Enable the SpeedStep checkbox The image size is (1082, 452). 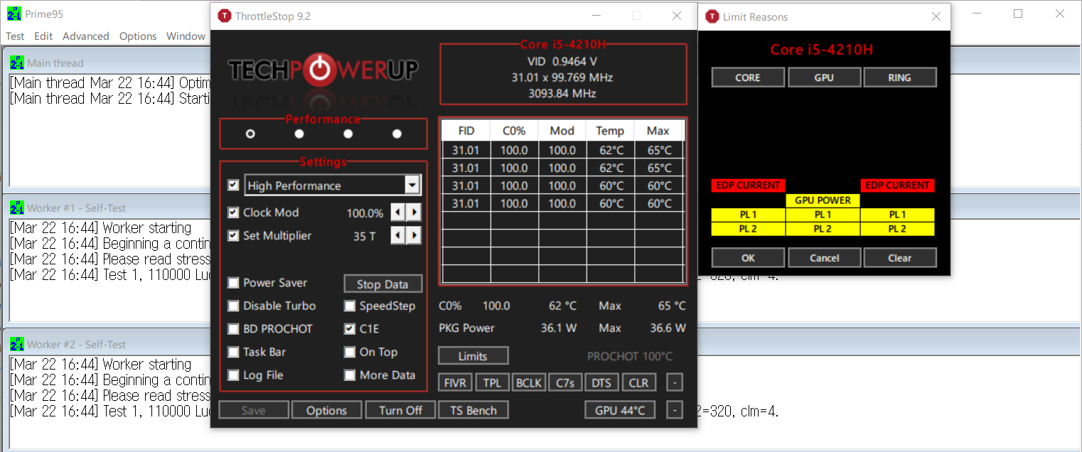(350, 306)
